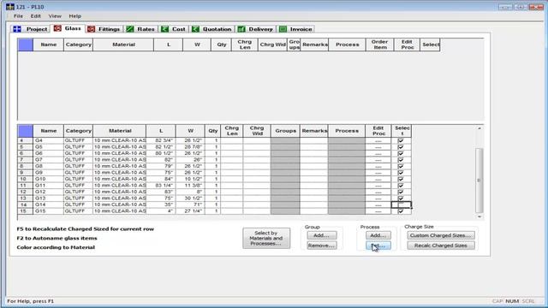Click the Process column header in upper grid
The image size is (548, 308).
point(347,44)
